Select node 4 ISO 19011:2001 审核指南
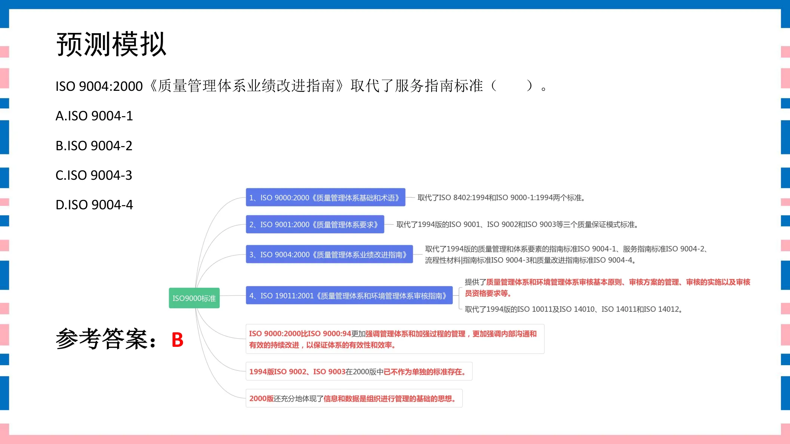 (x=349, y=295)
